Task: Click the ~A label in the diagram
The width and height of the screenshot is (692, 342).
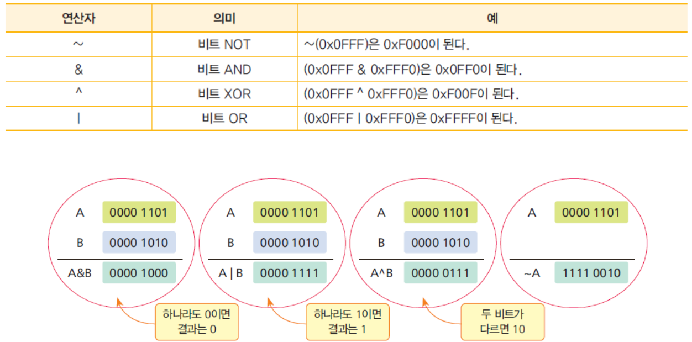Action: click(532, 272)
